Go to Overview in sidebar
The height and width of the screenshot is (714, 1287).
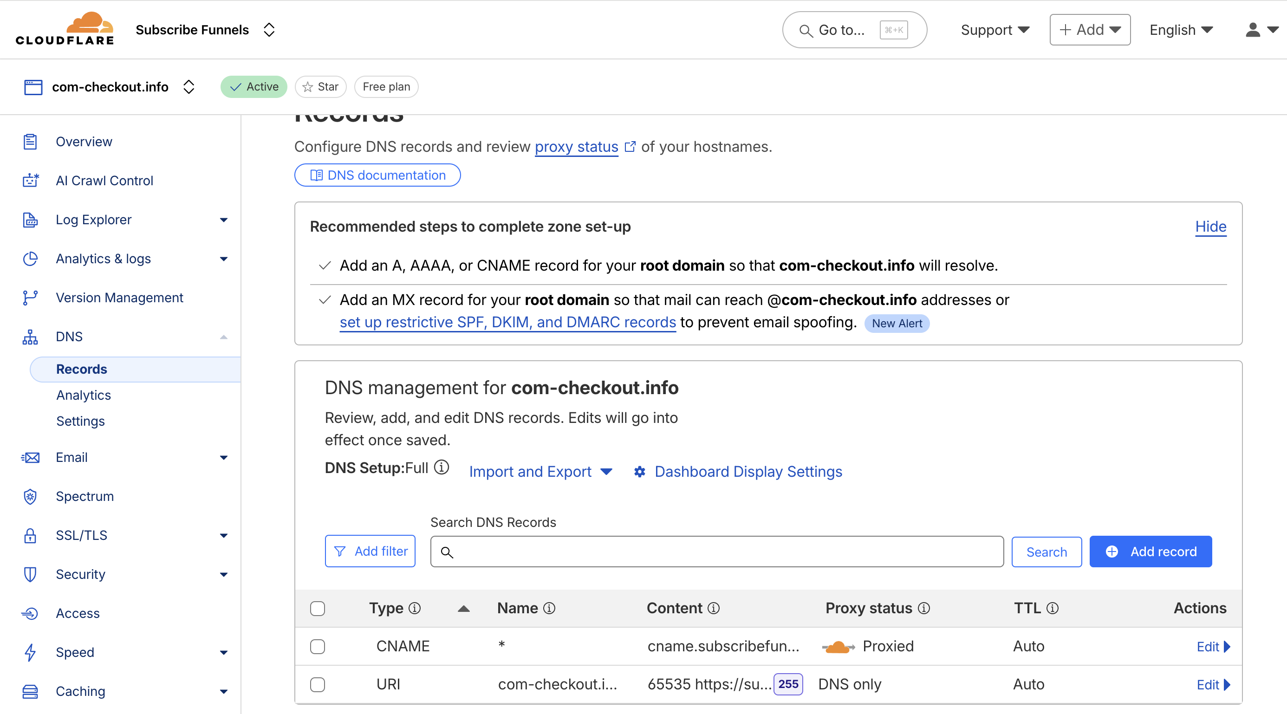(84, 142)
